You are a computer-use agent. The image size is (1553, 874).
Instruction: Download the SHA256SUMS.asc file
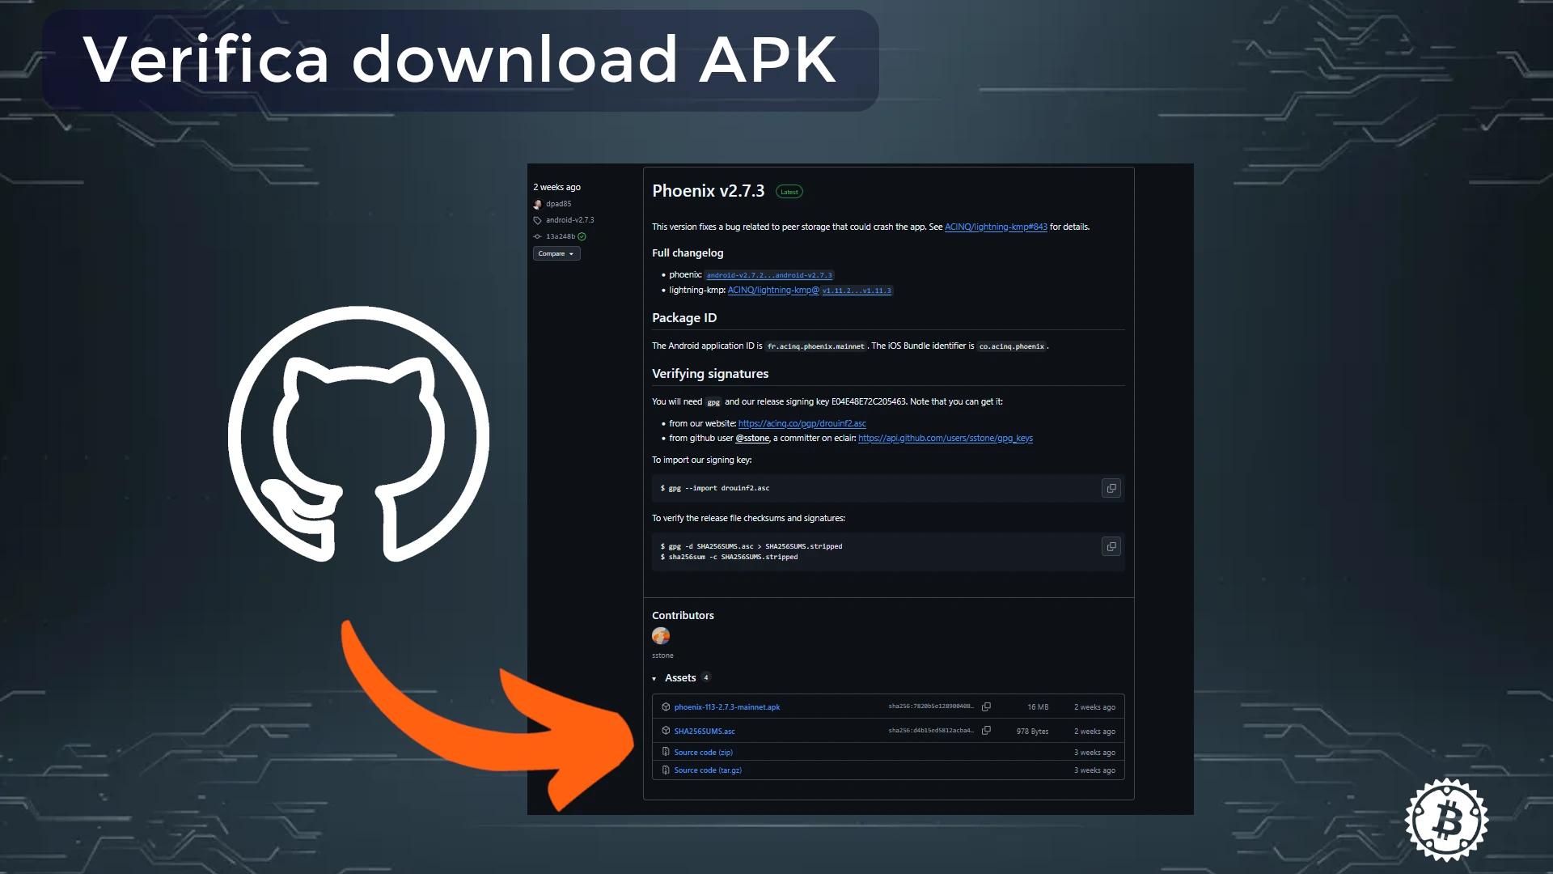(704, 731)
